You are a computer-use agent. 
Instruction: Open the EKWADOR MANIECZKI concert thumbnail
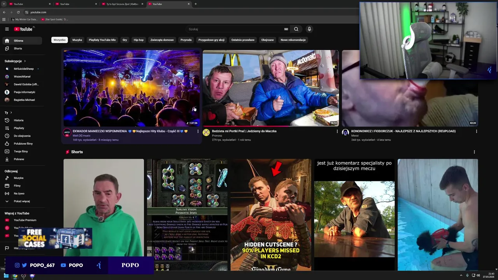pos(132,88)
